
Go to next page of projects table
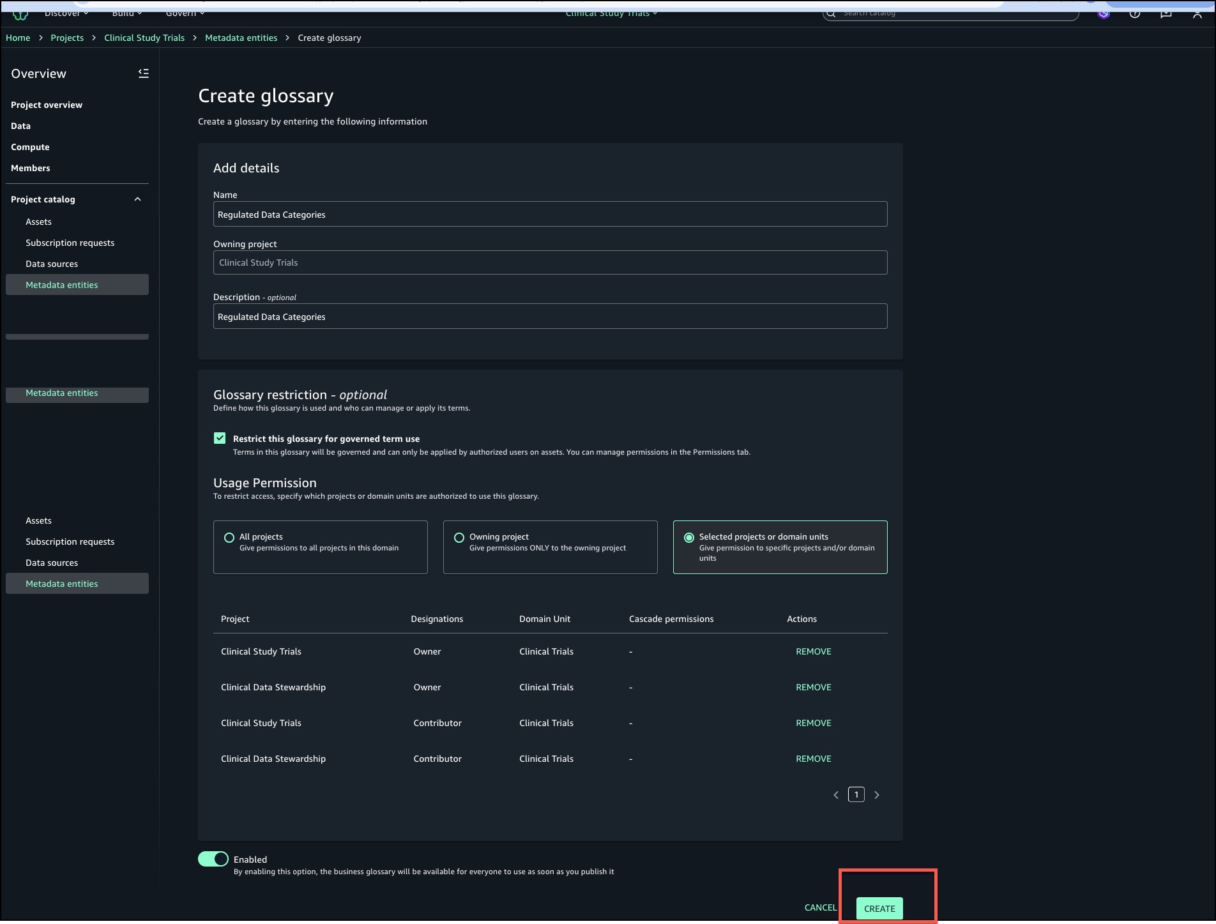pyautogui.click(x=876, y=795)
